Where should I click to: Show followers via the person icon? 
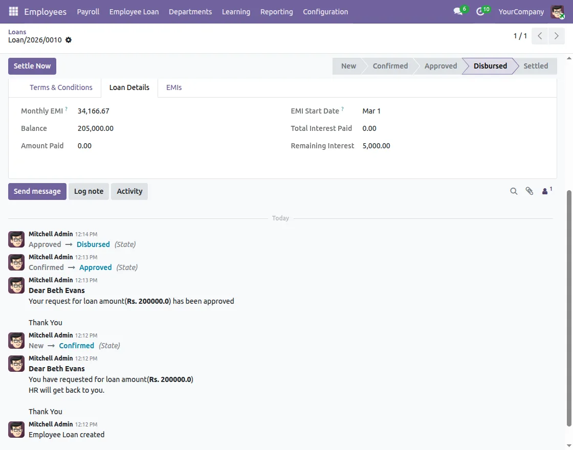(x=546, y=191)
